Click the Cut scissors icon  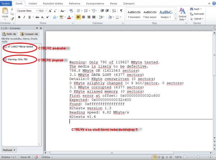point(12,9)
